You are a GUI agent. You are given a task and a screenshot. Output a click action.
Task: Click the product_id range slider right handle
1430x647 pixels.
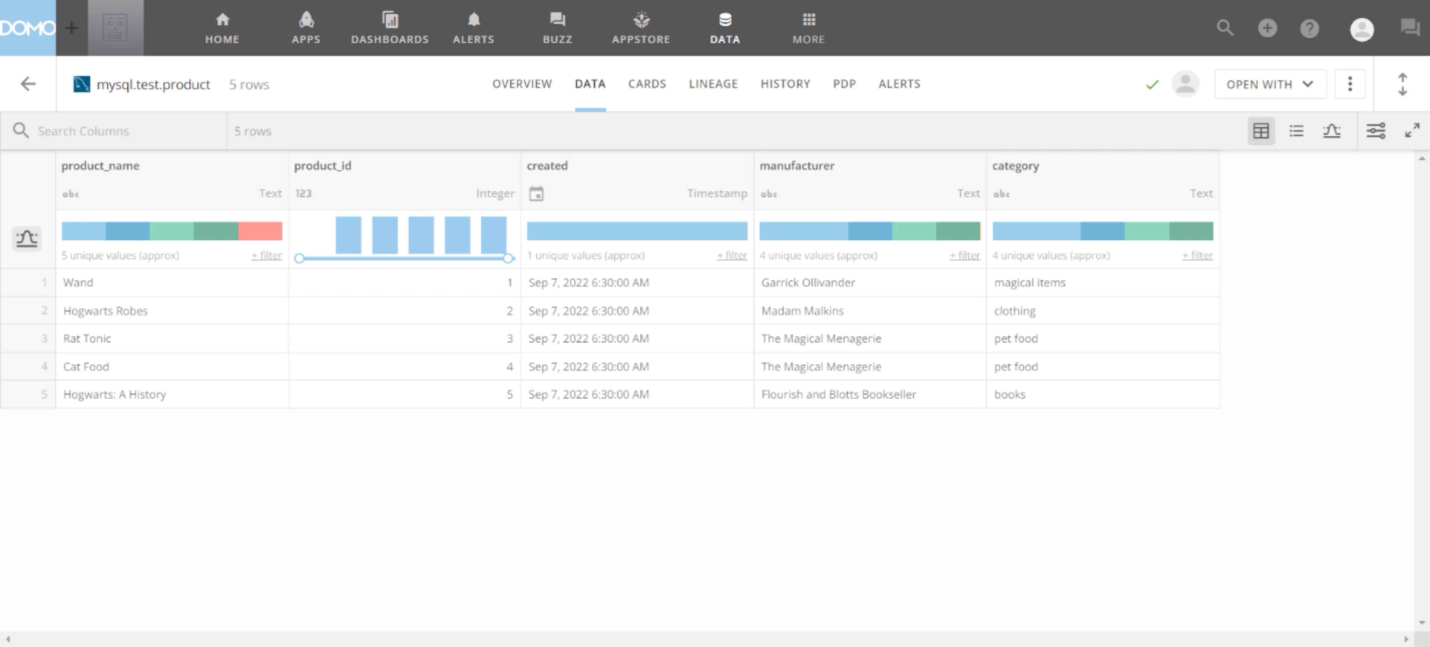(508, 258)
